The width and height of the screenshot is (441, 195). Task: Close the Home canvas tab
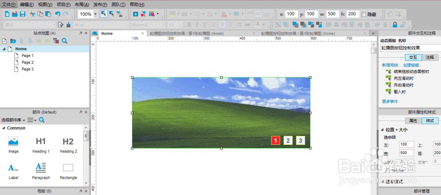click(142, 33)
